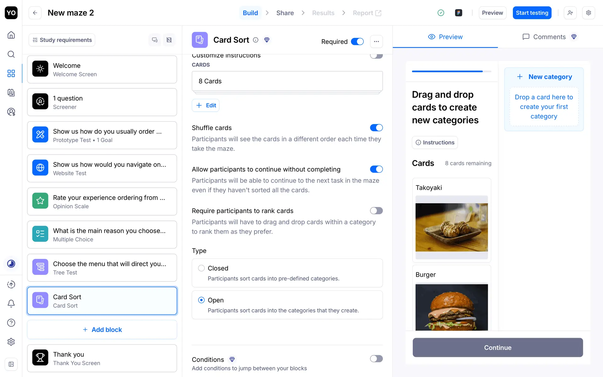
Task: Click the Start testing button
Action: (x=532, y=13)
